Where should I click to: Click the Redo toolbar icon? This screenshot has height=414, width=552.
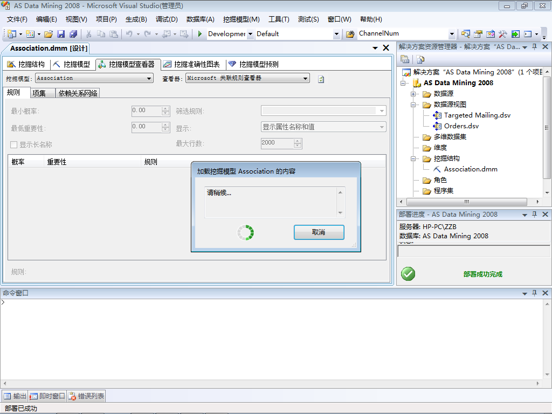tap(148, 34)
